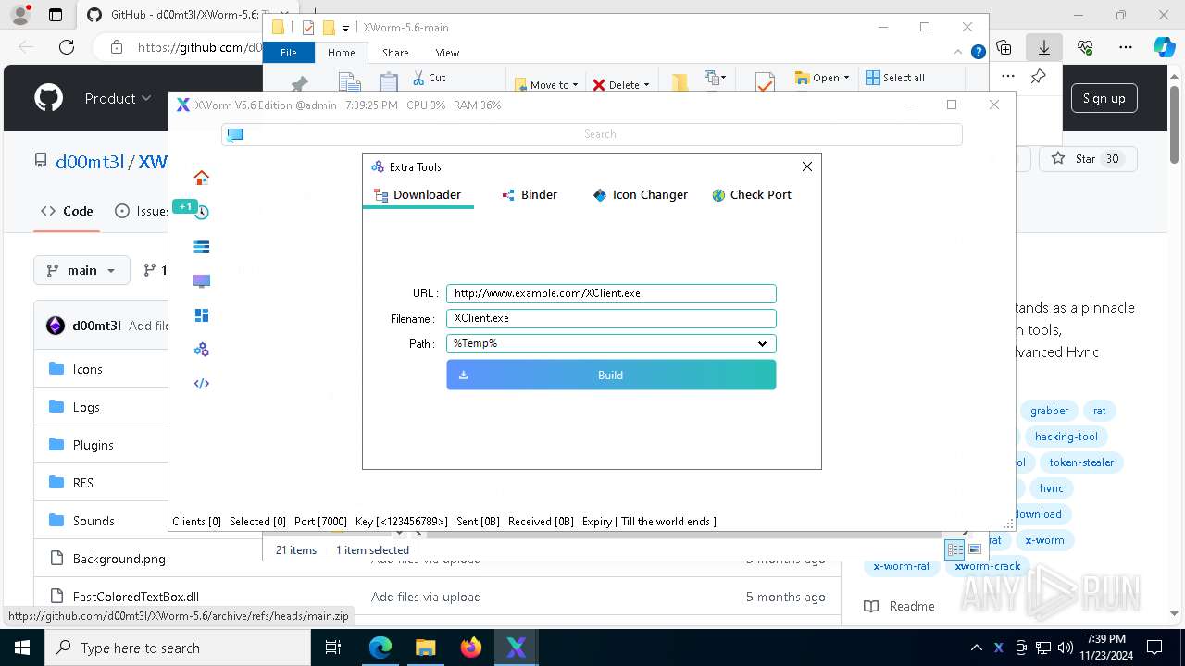Click the Sign up button on GitHub
Screen dimensions: 1185x666
(x=1104, y=98)
